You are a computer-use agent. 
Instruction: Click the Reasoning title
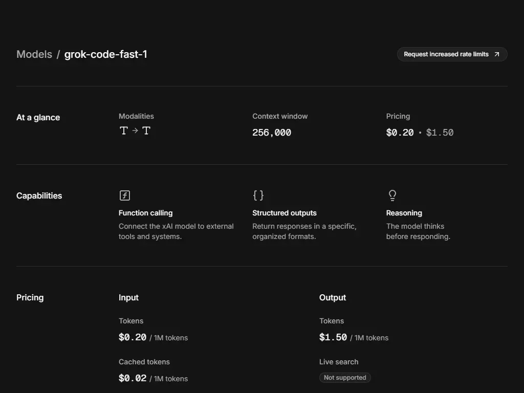pos(404,213)
